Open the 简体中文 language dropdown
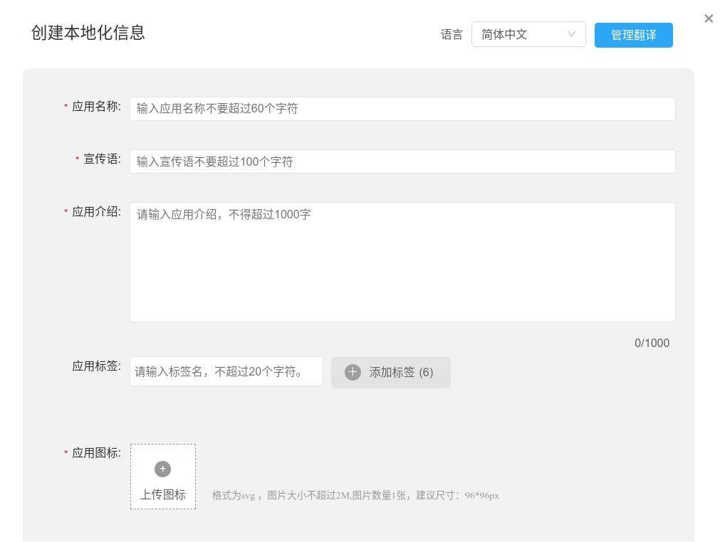This screenshot has width=725, height=542. coord(528,34)
